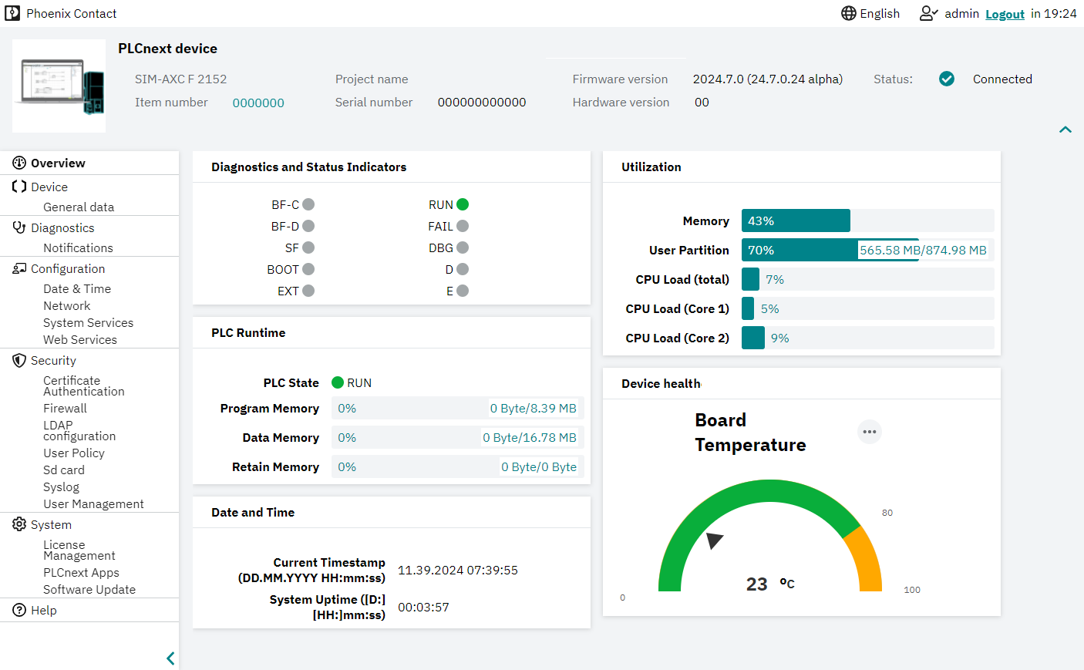Click the green Connected status checkmark icon

click(x=947, y=79)
